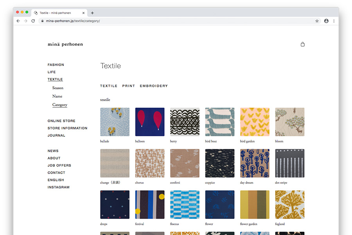Open the JOURNAL page
This screenshot has width=352, height=235.
click(x=56, y=136)
